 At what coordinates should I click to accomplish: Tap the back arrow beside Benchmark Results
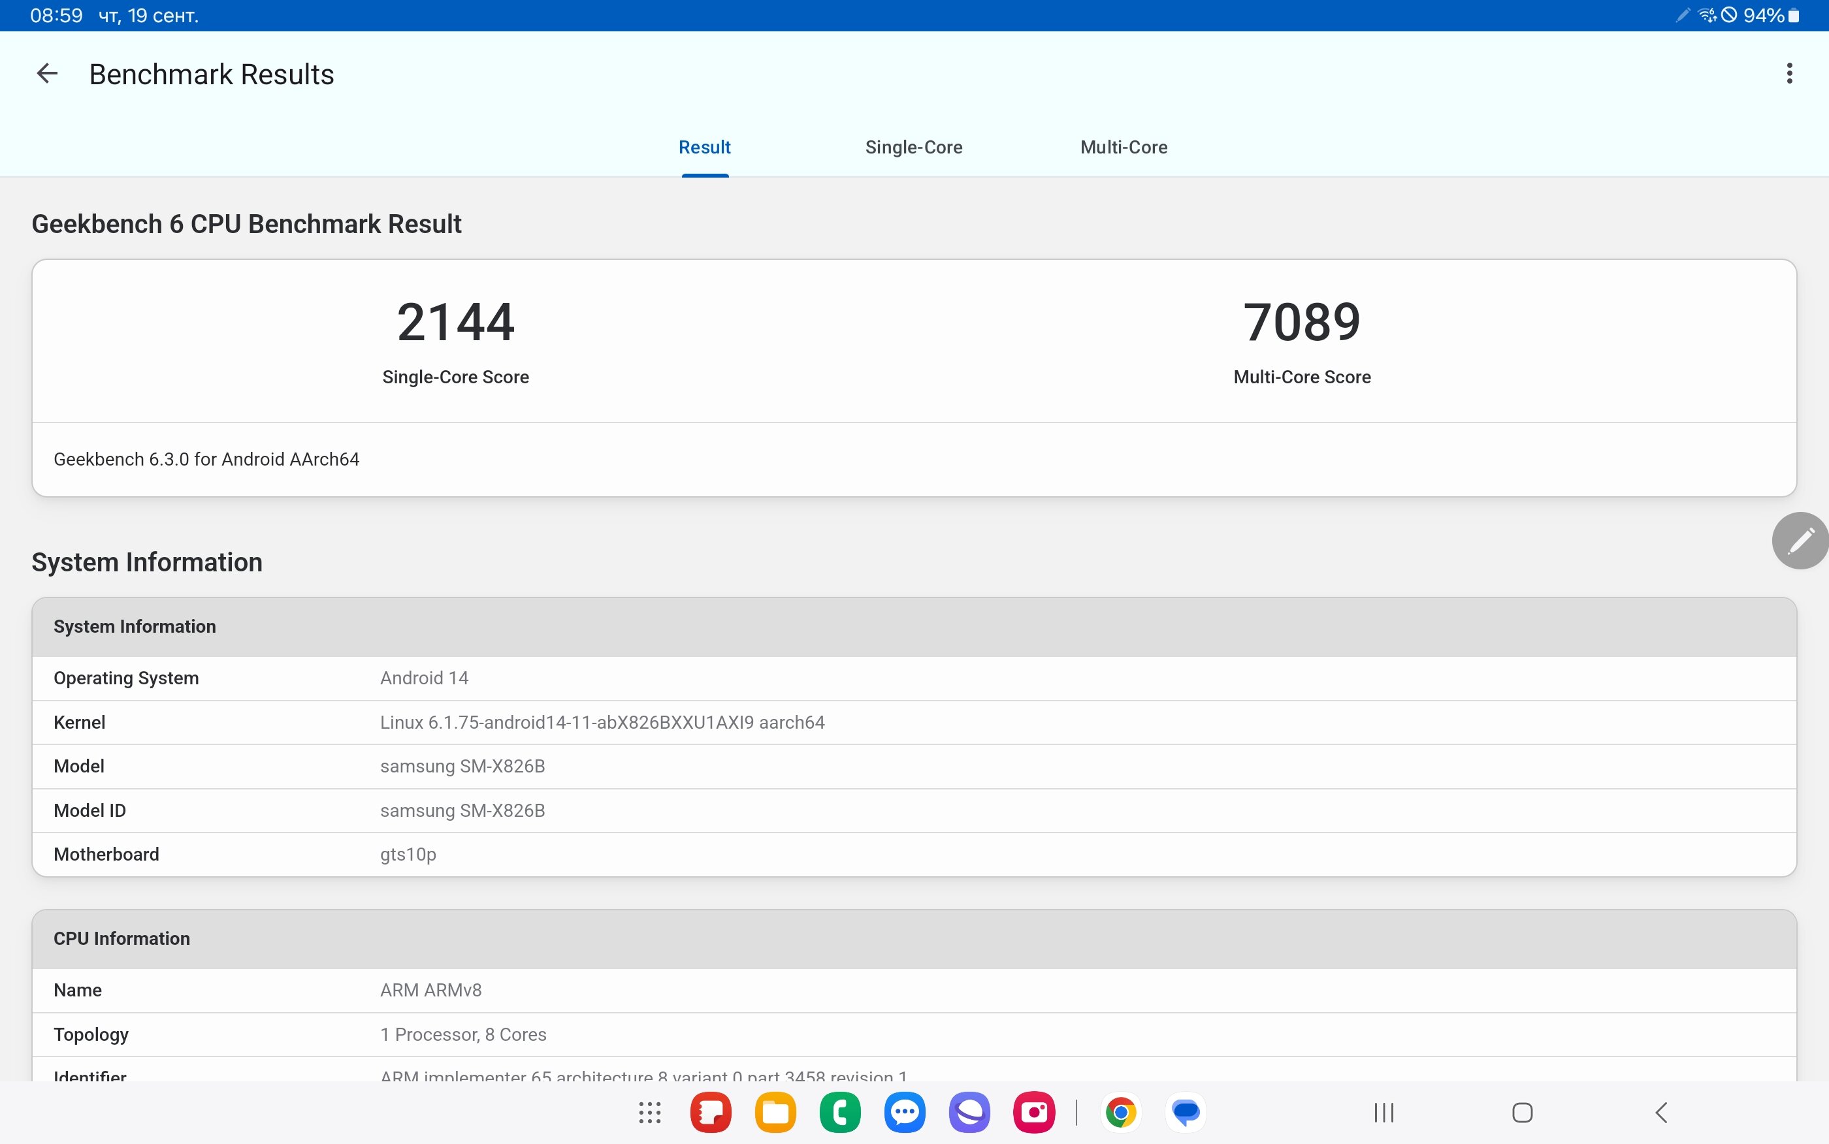47,73
